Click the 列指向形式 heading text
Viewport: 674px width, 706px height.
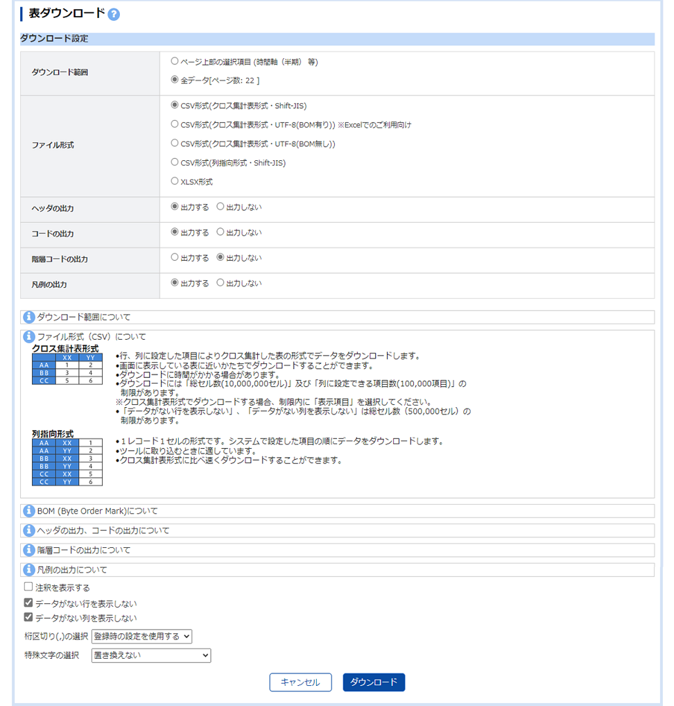[x=53, y=433]
